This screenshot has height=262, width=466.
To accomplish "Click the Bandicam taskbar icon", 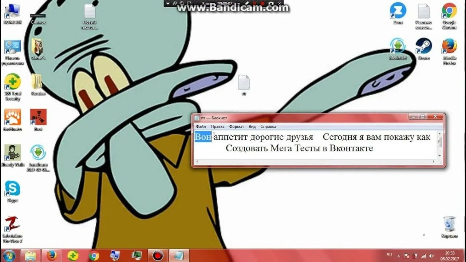I will [158, 256].
